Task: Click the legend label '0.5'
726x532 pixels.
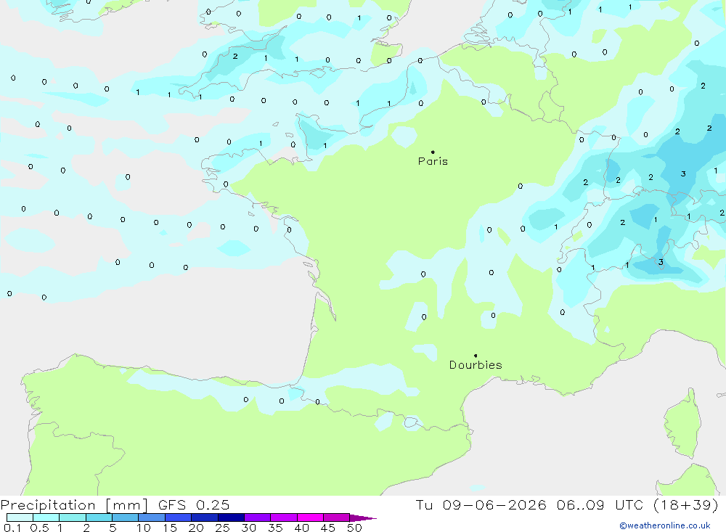Action: point(39,528)
